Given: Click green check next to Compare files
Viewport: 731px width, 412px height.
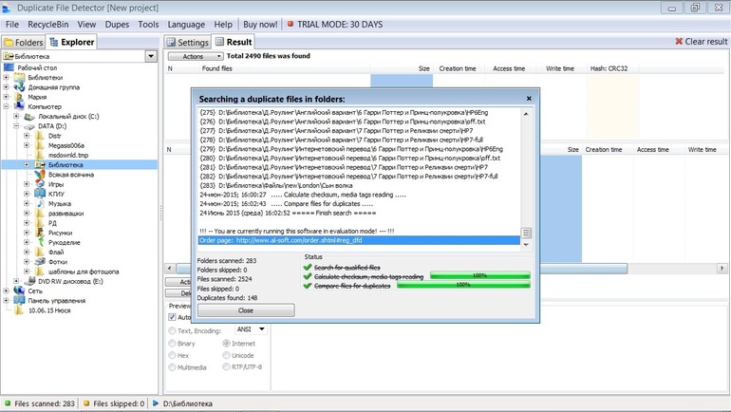Looking at the screenshot, I should click(x=308, y=285).
